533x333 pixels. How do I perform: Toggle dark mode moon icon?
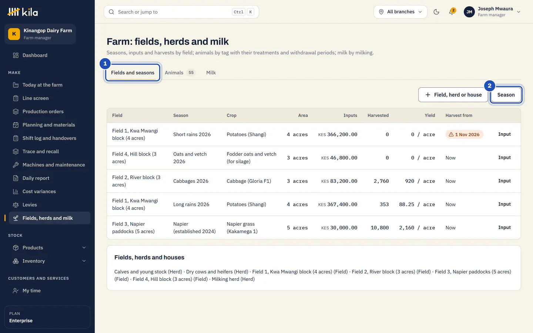pyautogui.click(x=436, y=12)
